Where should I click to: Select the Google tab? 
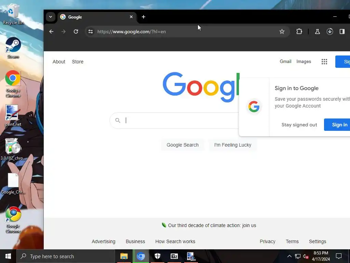pos(97,17)
